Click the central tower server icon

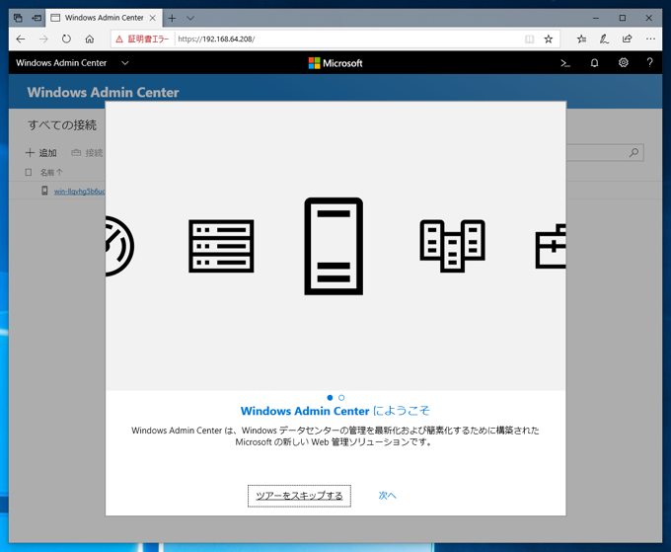point(334,246)
